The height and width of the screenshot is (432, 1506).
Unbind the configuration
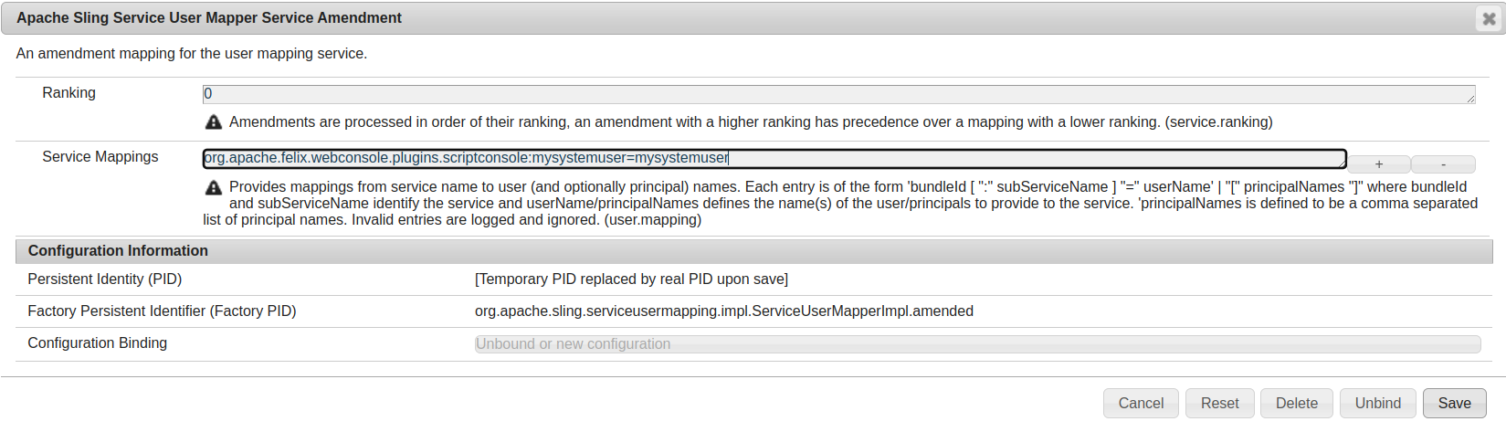(1377, 403)
